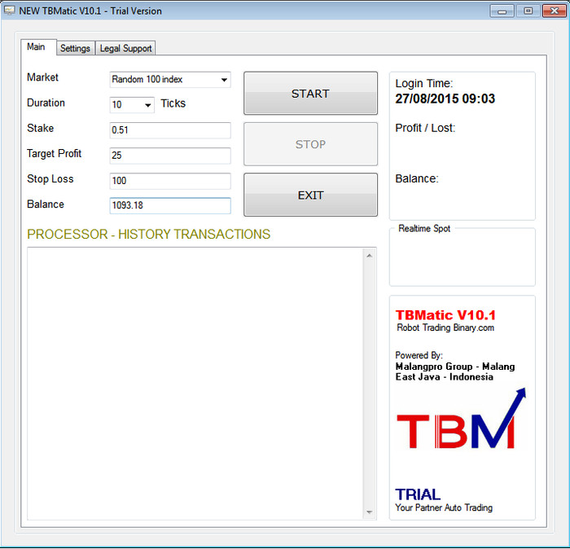
Task: Click 'Malangpro Group - Malang' text
Action: tap(455, 367)
